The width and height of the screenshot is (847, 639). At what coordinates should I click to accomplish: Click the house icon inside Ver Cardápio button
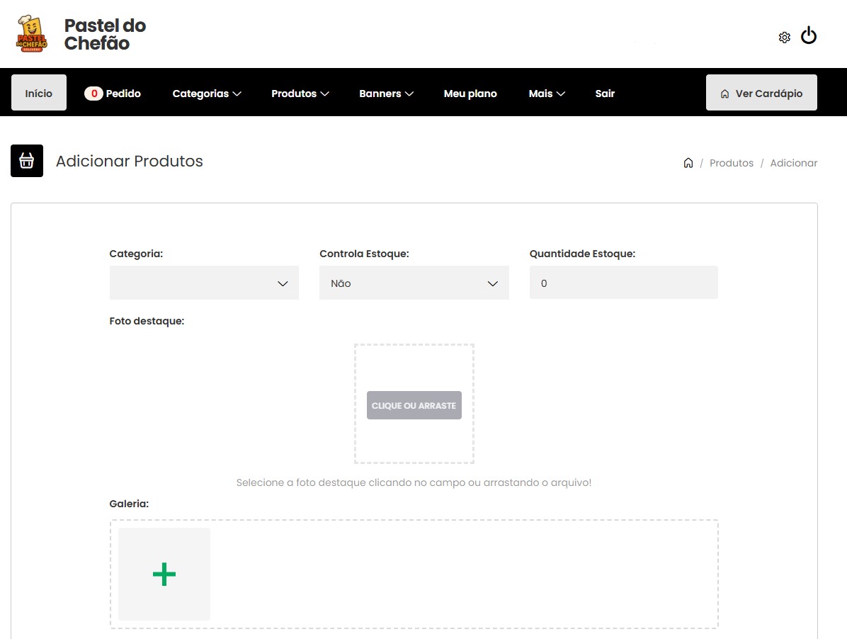[x=724, y=93]
